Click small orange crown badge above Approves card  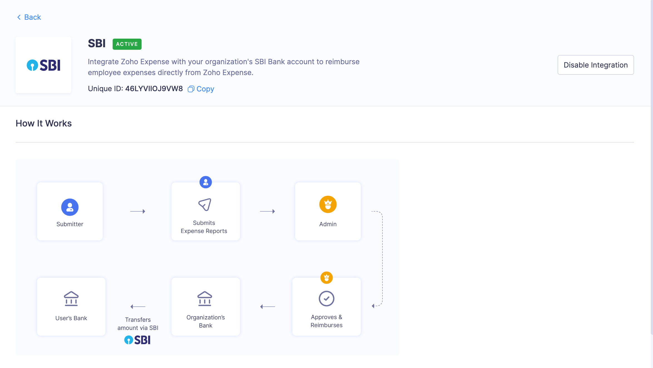[x=326, y=277]
